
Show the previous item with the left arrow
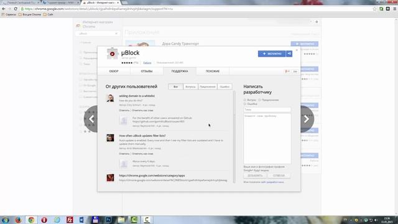91,119
